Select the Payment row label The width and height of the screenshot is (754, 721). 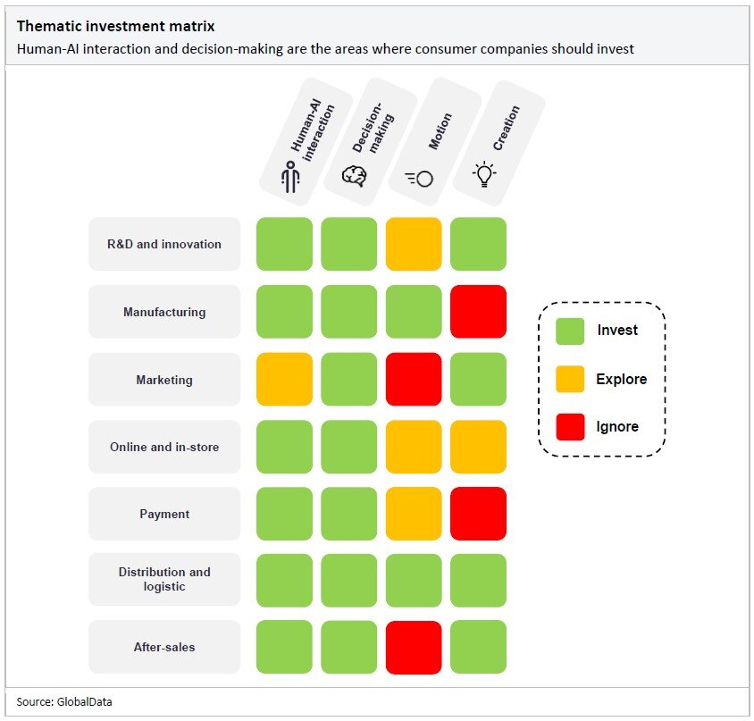point(164,514)
